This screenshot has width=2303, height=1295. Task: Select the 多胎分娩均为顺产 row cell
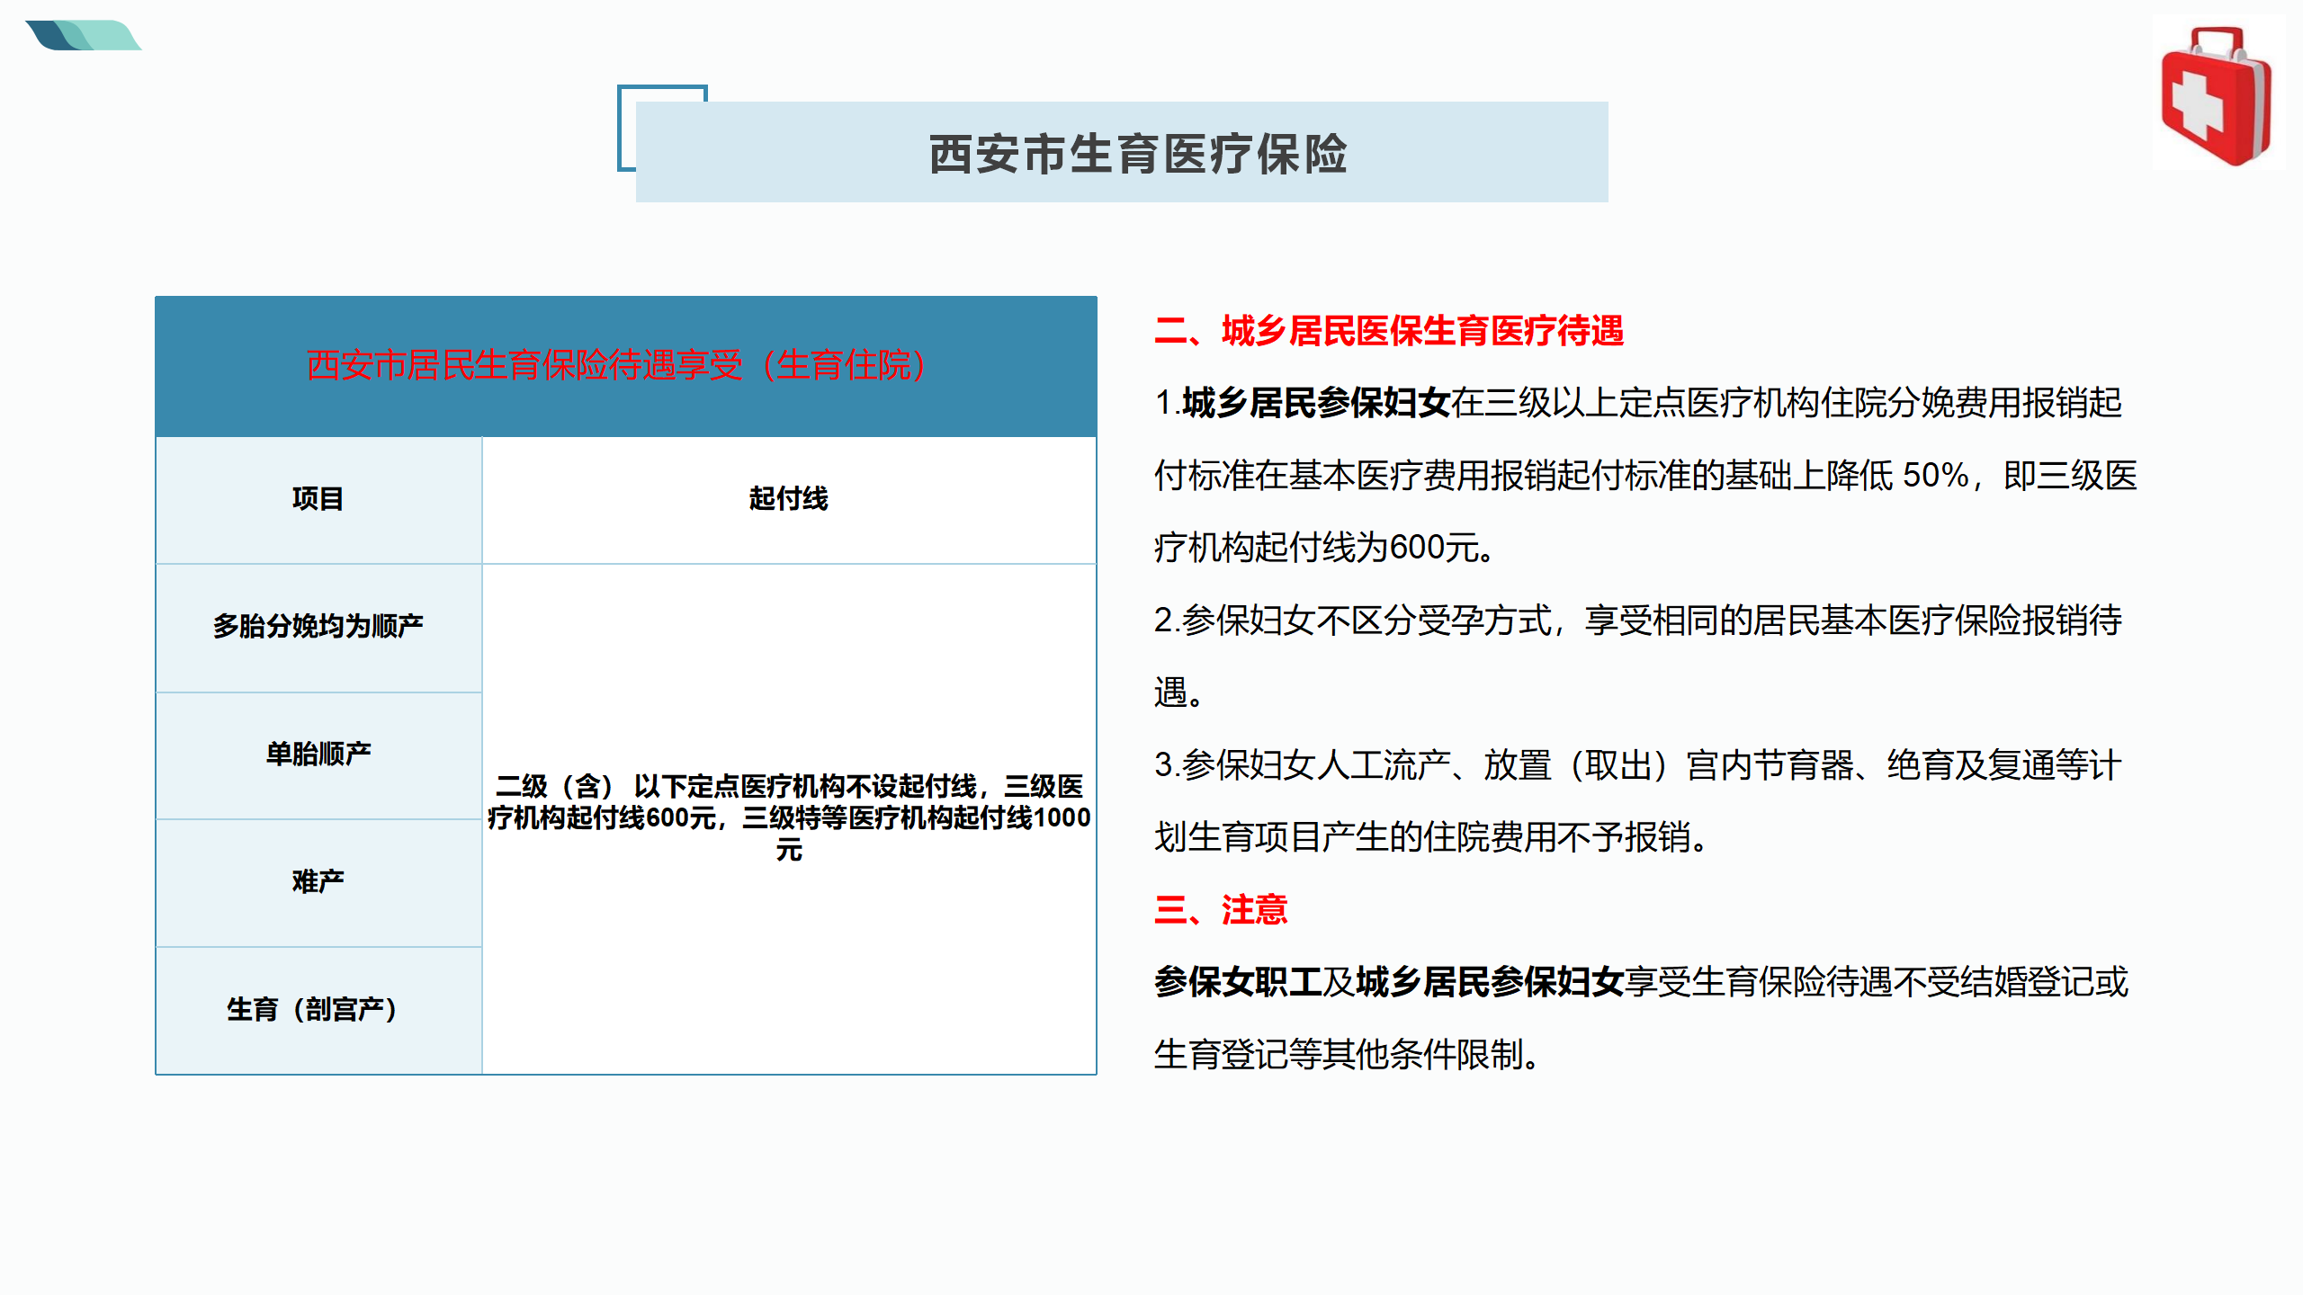pos(318,626)
